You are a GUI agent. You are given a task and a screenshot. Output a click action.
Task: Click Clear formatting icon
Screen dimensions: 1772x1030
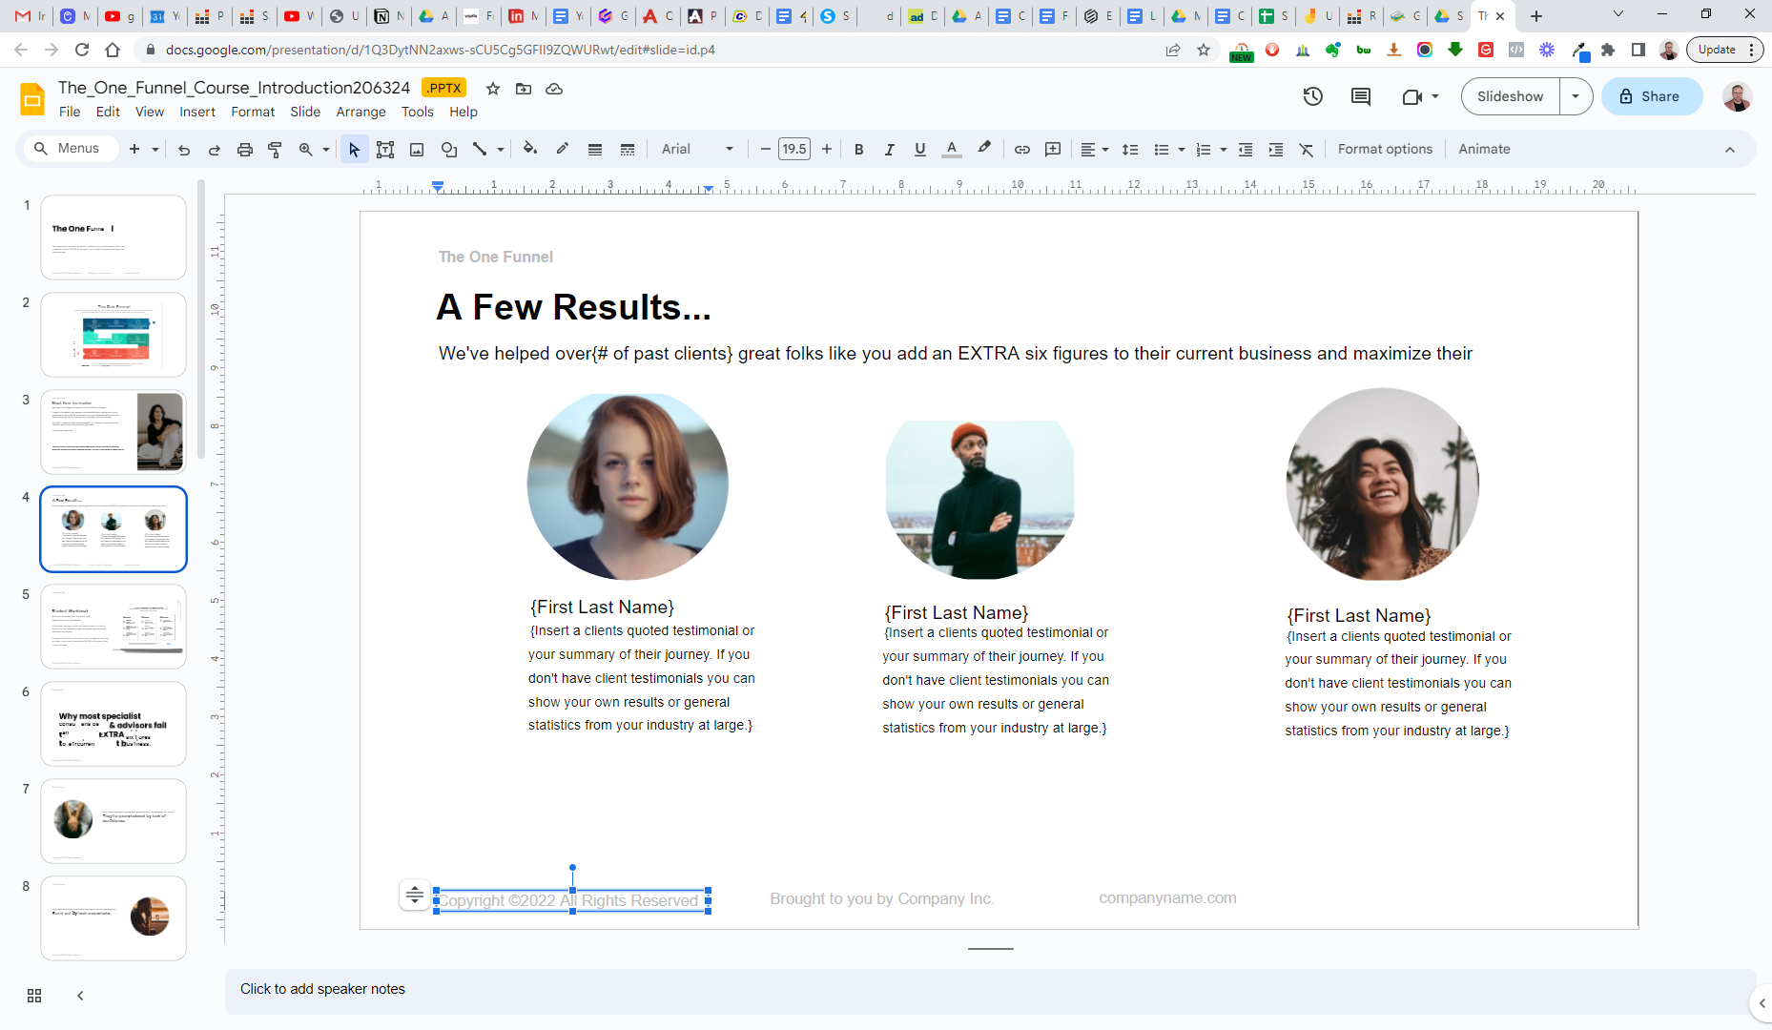pos(1307,150)
